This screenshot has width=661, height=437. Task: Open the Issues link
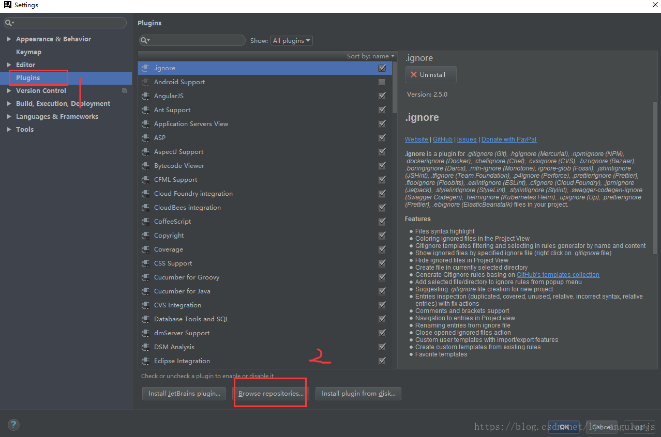point(467,139)
